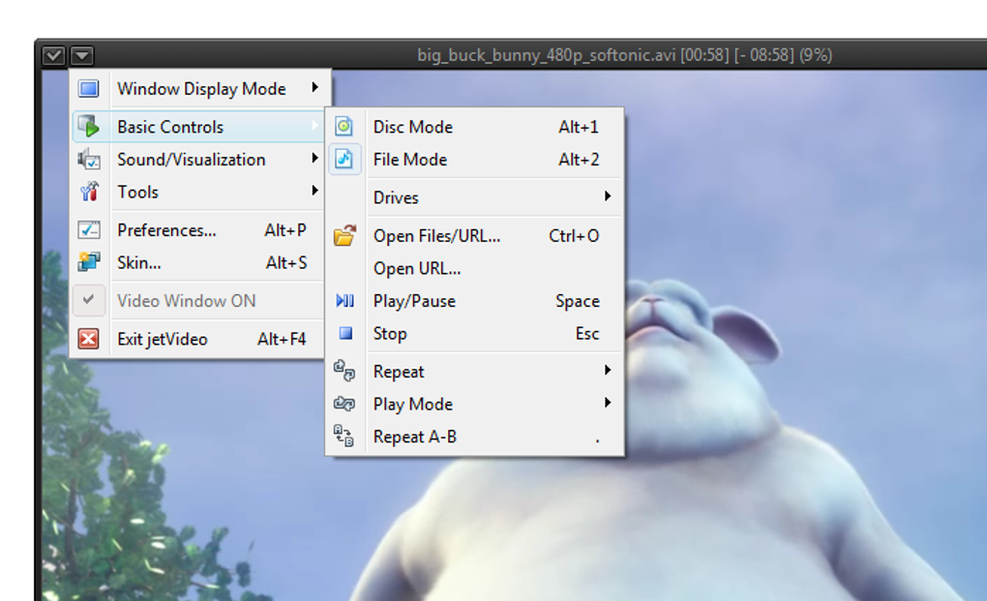This screenshot has height=601, width=987.
Task: Click the Preferences checklist icon
Action: 89,229
